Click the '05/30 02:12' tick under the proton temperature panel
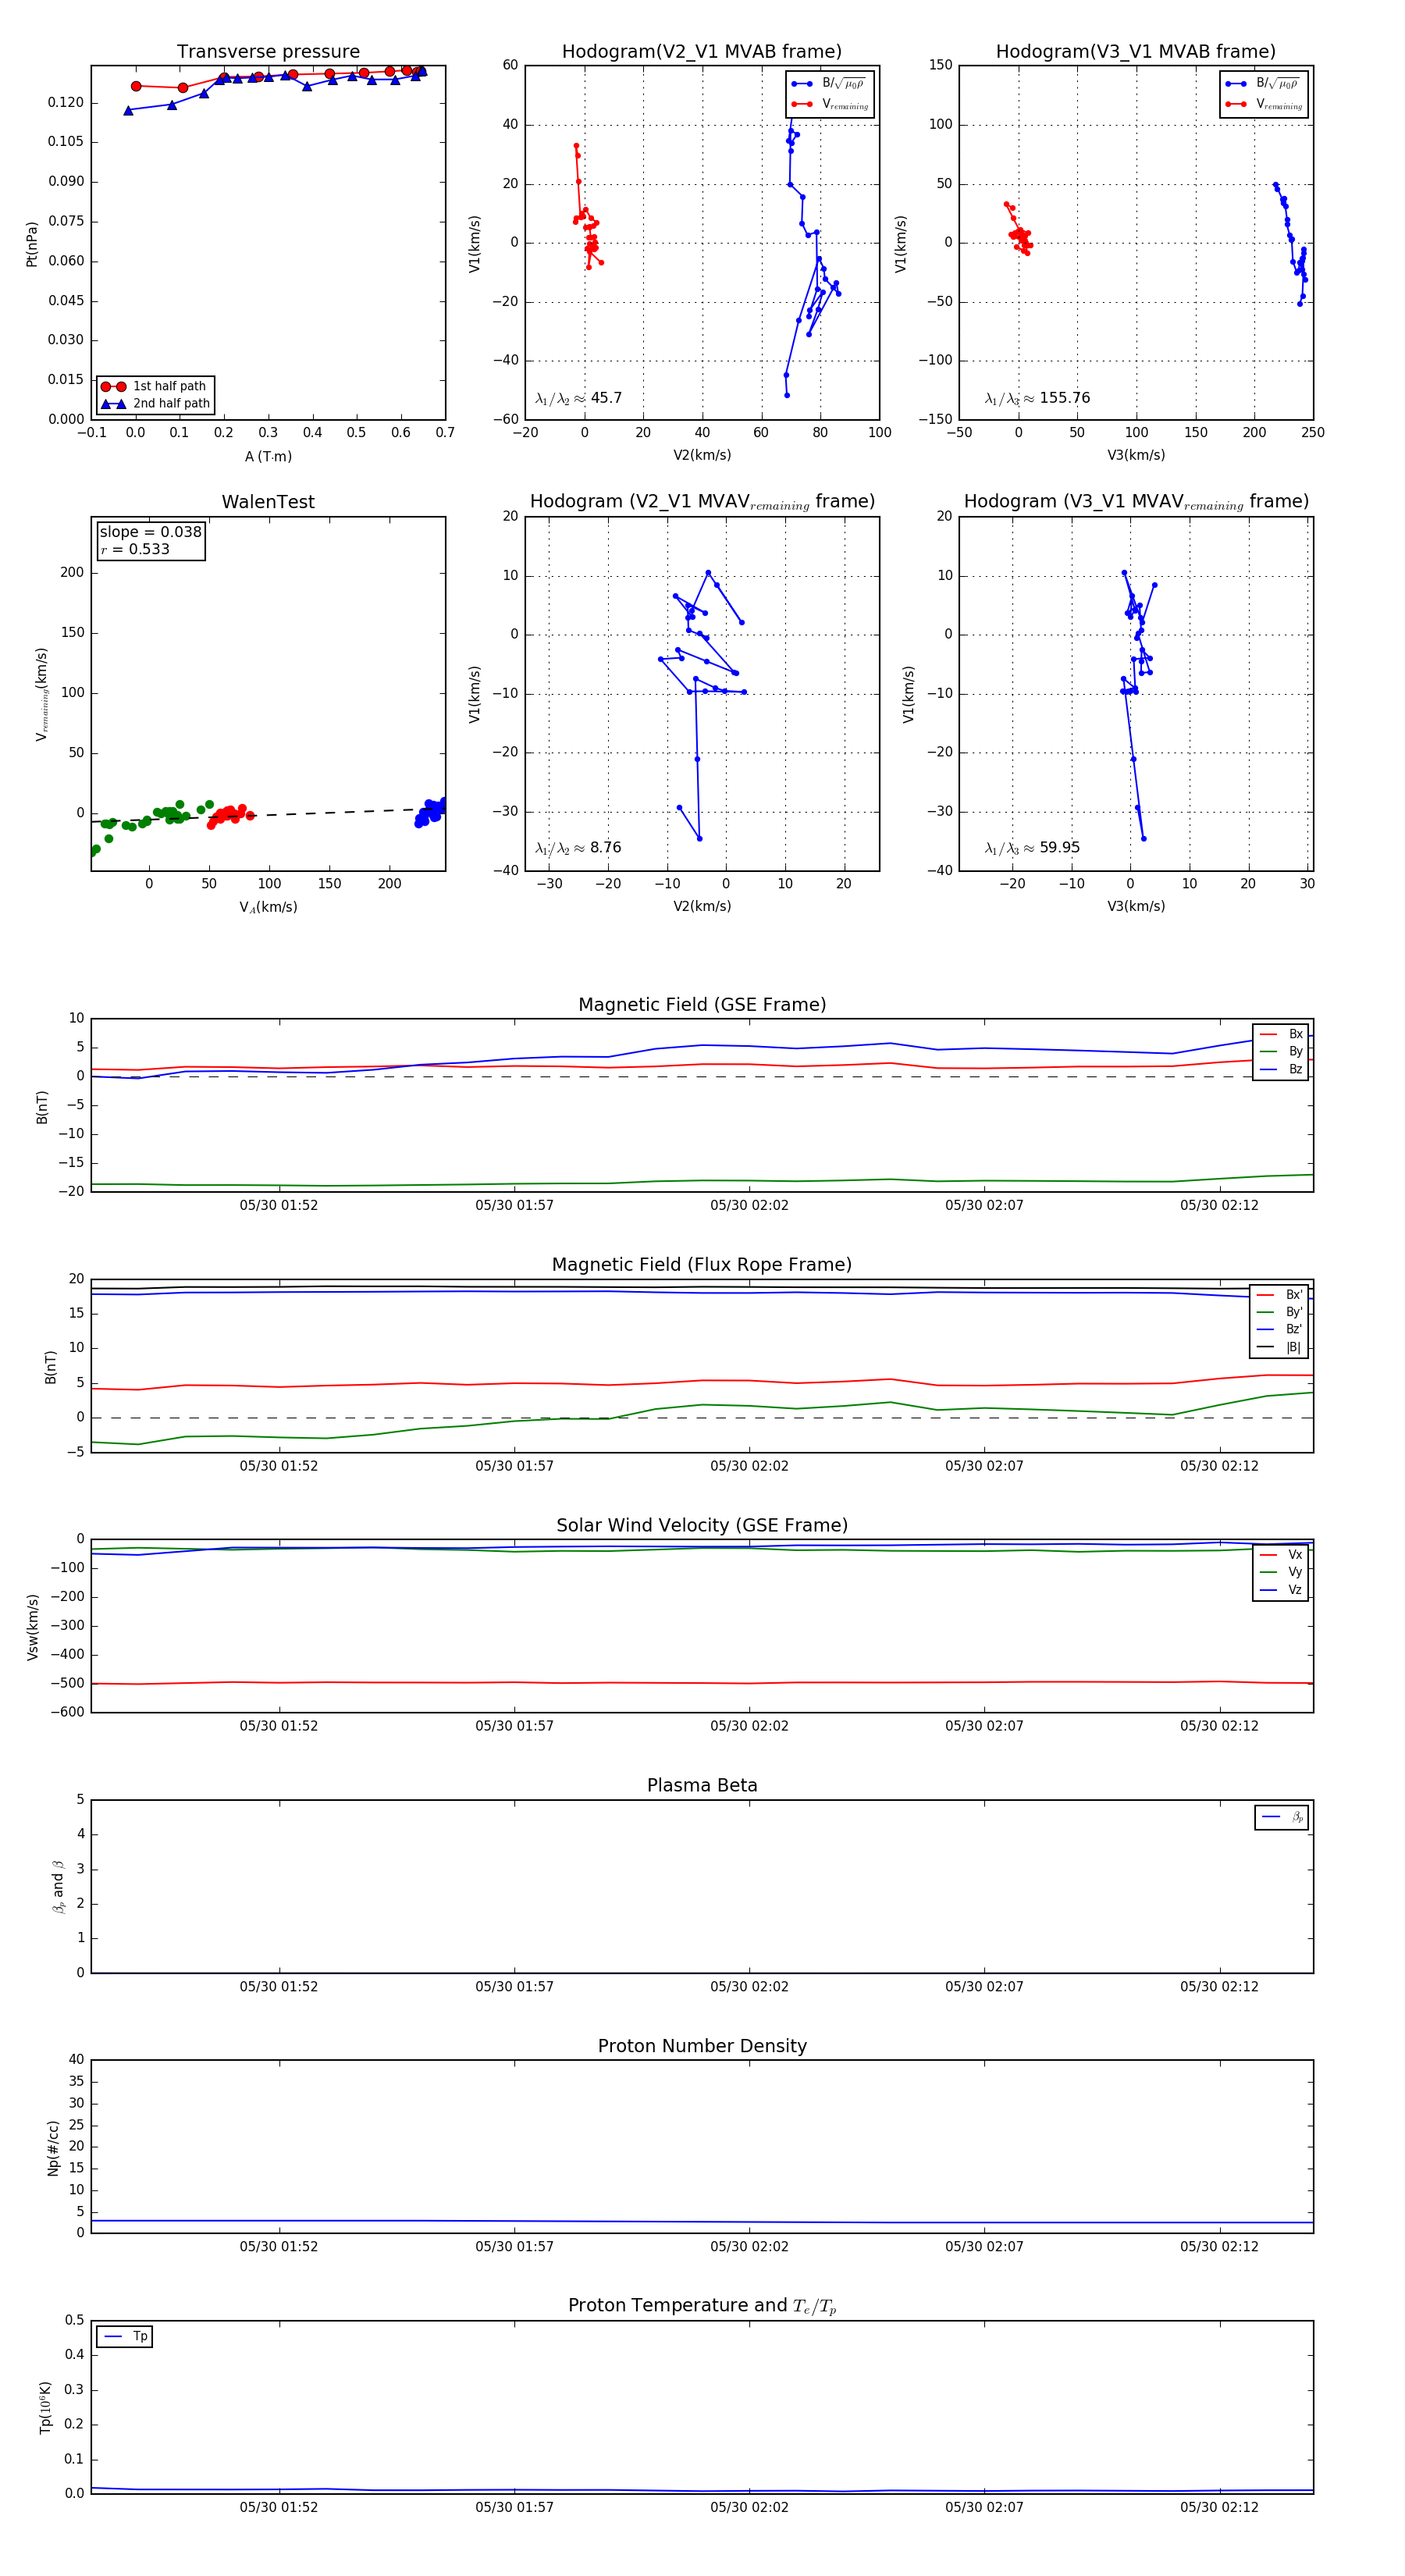Viewport: 1405px width, 2576px height. [1219, 2508]
